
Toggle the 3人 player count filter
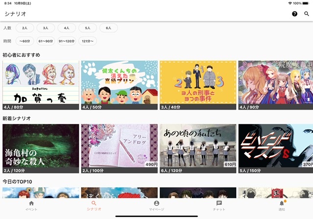(x=45, y=28)
